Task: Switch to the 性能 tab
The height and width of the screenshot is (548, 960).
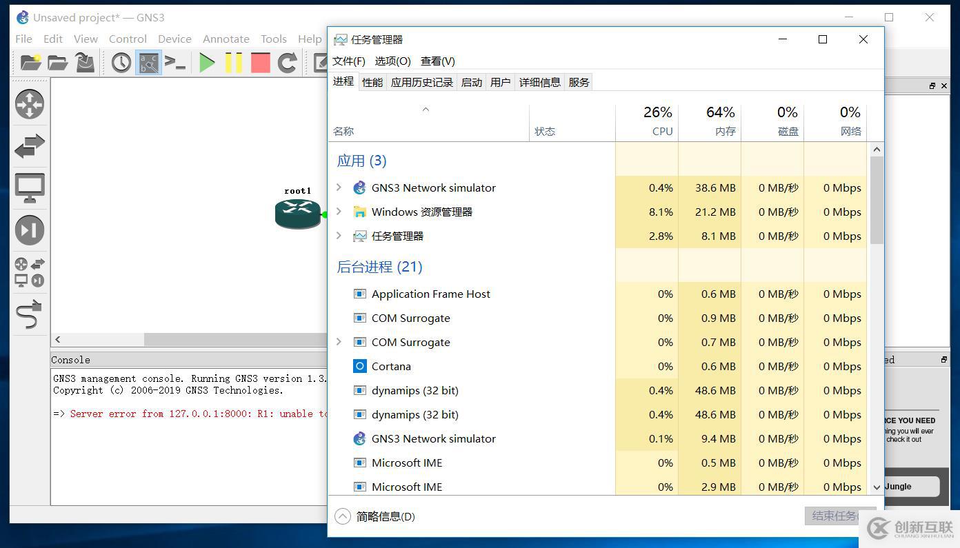Action: (x=372, y=83)
